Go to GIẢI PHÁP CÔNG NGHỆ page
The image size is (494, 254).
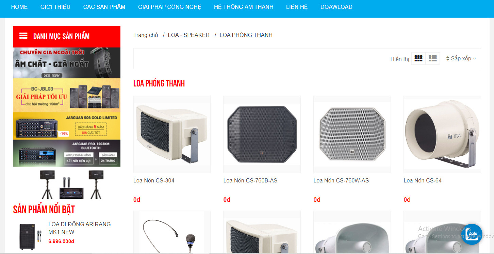(x=170, y=7)
